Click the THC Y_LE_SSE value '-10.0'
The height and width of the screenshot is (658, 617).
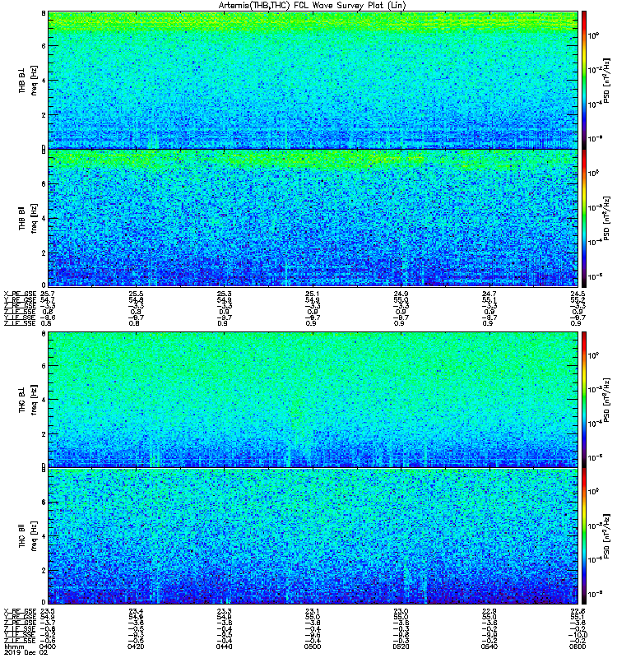pyautogui.click(x=578, y=635)
